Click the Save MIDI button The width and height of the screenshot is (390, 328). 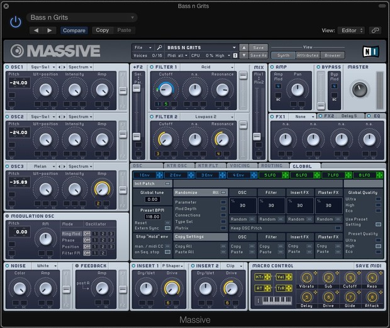[x=369, y=266]
